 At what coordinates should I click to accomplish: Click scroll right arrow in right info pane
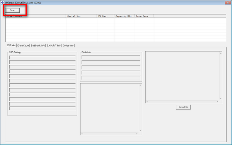coord(217,101)
